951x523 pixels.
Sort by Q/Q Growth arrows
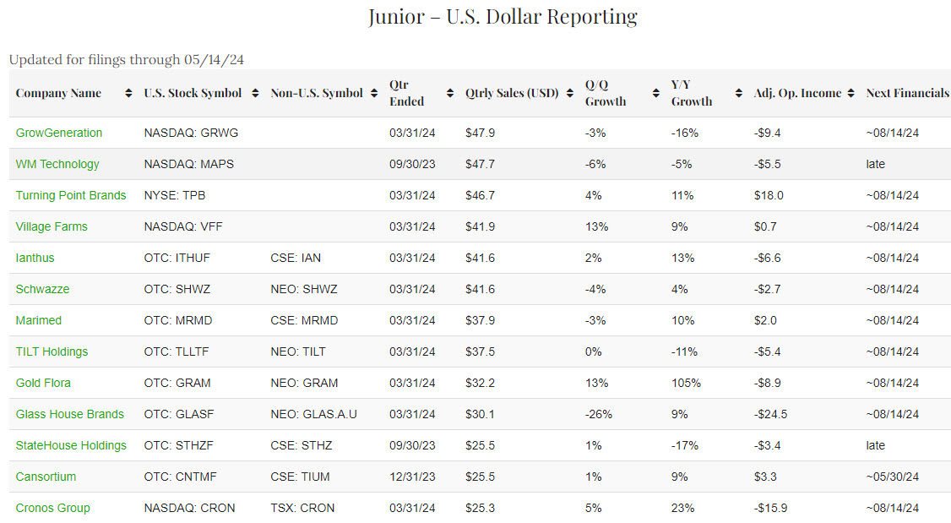(655, 93)
